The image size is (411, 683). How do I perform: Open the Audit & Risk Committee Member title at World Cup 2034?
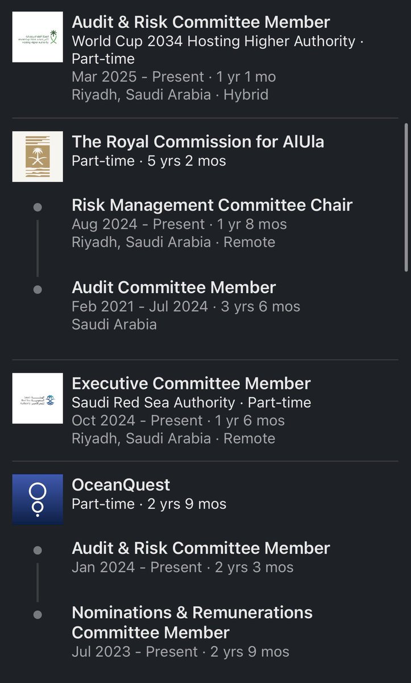click(201, 22)
